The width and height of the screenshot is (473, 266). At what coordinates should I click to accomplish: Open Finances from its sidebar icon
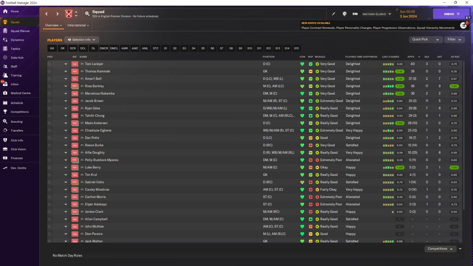coord(5,158)
